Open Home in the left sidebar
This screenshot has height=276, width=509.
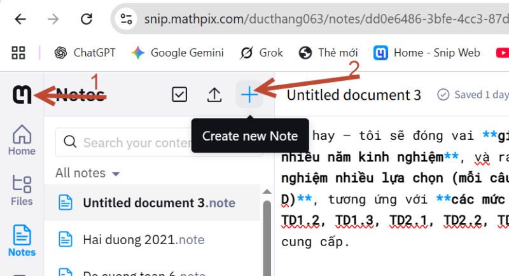(x=22, y=140)
